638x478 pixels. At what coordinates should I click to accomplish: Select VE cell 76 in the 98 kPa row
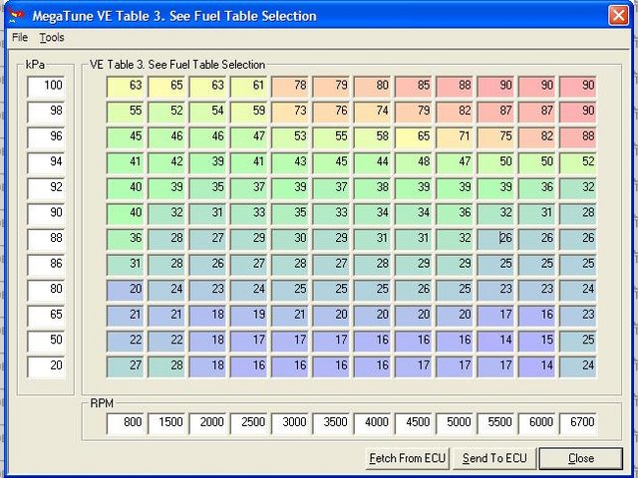pyautogui.click(x=331, y=112)
